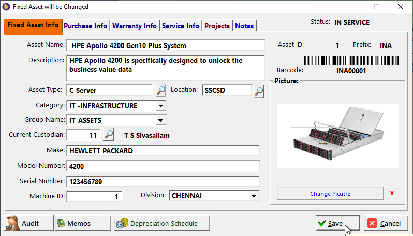The height and width of the screenshot is (236, 413).
Task: Open Audit for this asset
Action: pos(29,223)
